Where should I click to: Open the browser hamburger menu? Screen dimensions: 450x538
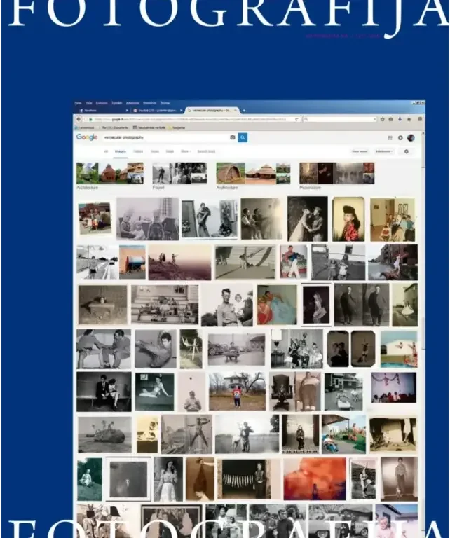tap(419, 119)
